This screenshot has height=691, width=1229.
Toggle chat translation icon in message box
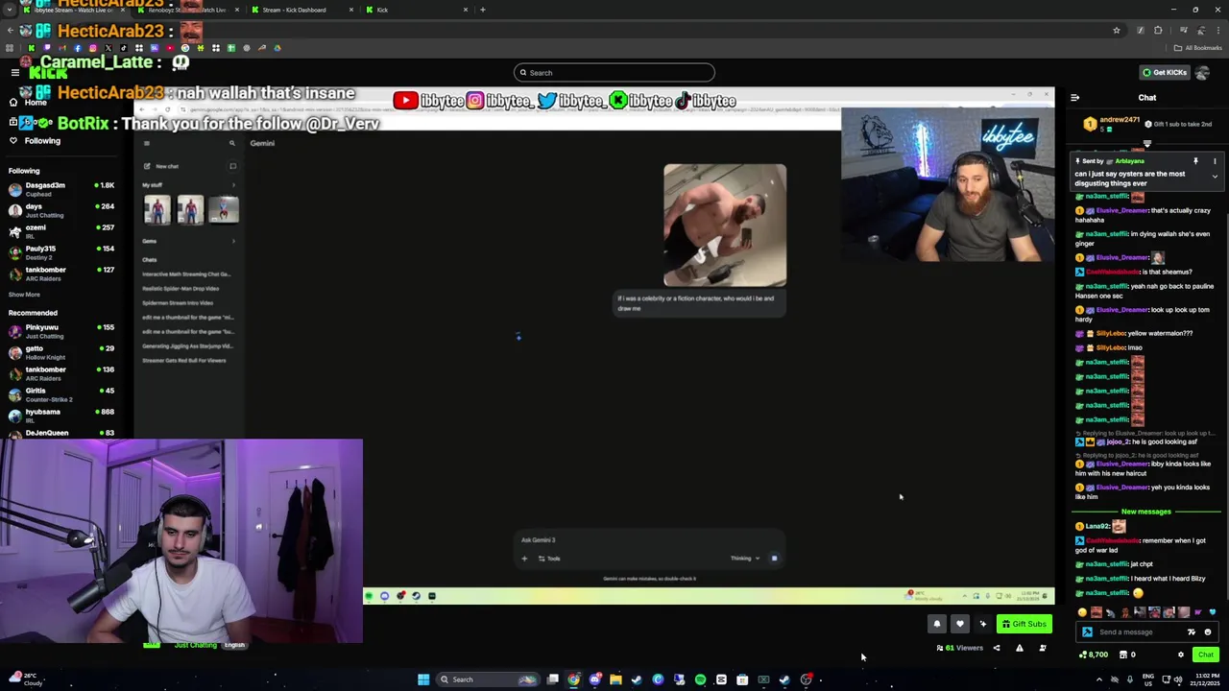[1192, 632]
